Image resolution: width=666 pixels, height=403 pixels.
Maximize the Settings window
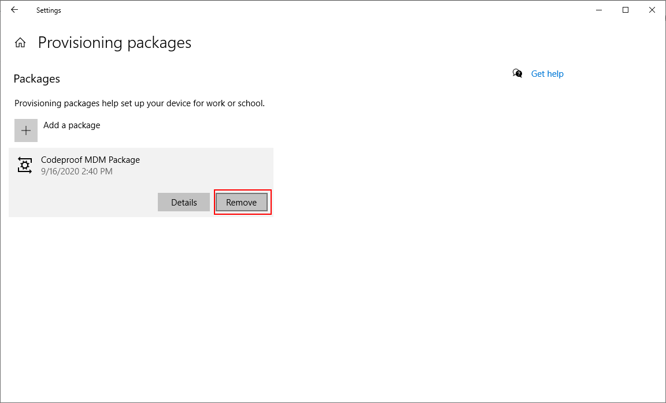[625, 10]
